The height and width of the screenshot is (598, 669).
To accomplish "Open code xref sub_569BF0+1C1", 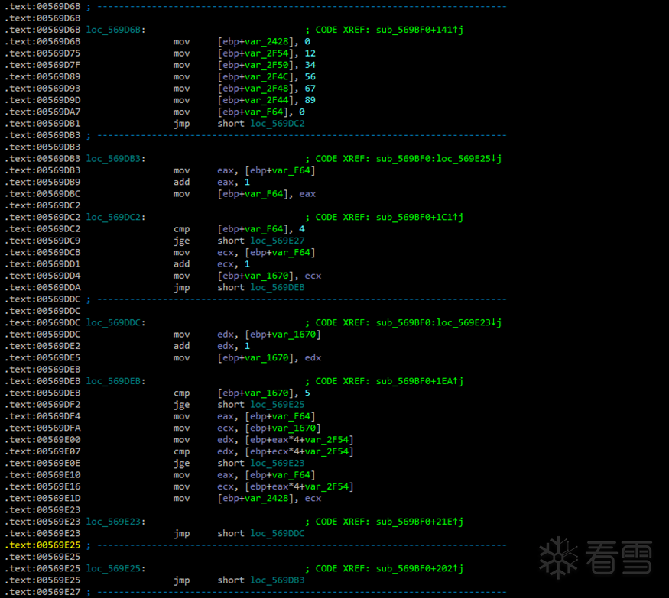I will [419, 217].
